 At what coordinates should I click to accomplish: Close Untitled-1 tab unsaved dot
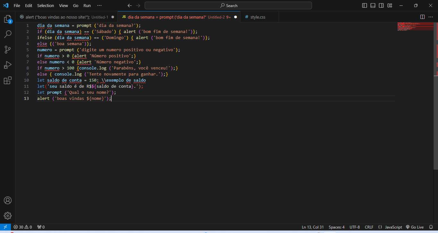tap(113, 17)
